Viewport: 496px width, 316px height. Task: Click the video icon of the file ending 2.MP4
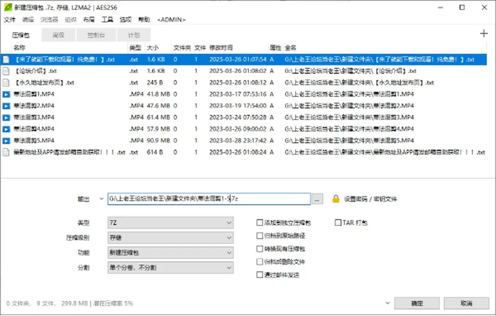(6, 106)
